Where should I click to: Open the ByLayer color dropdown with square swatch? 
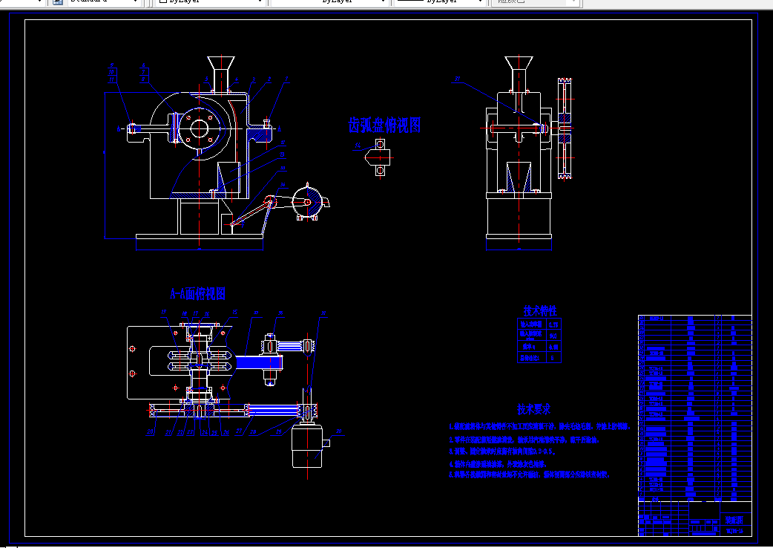pos(211,1)
